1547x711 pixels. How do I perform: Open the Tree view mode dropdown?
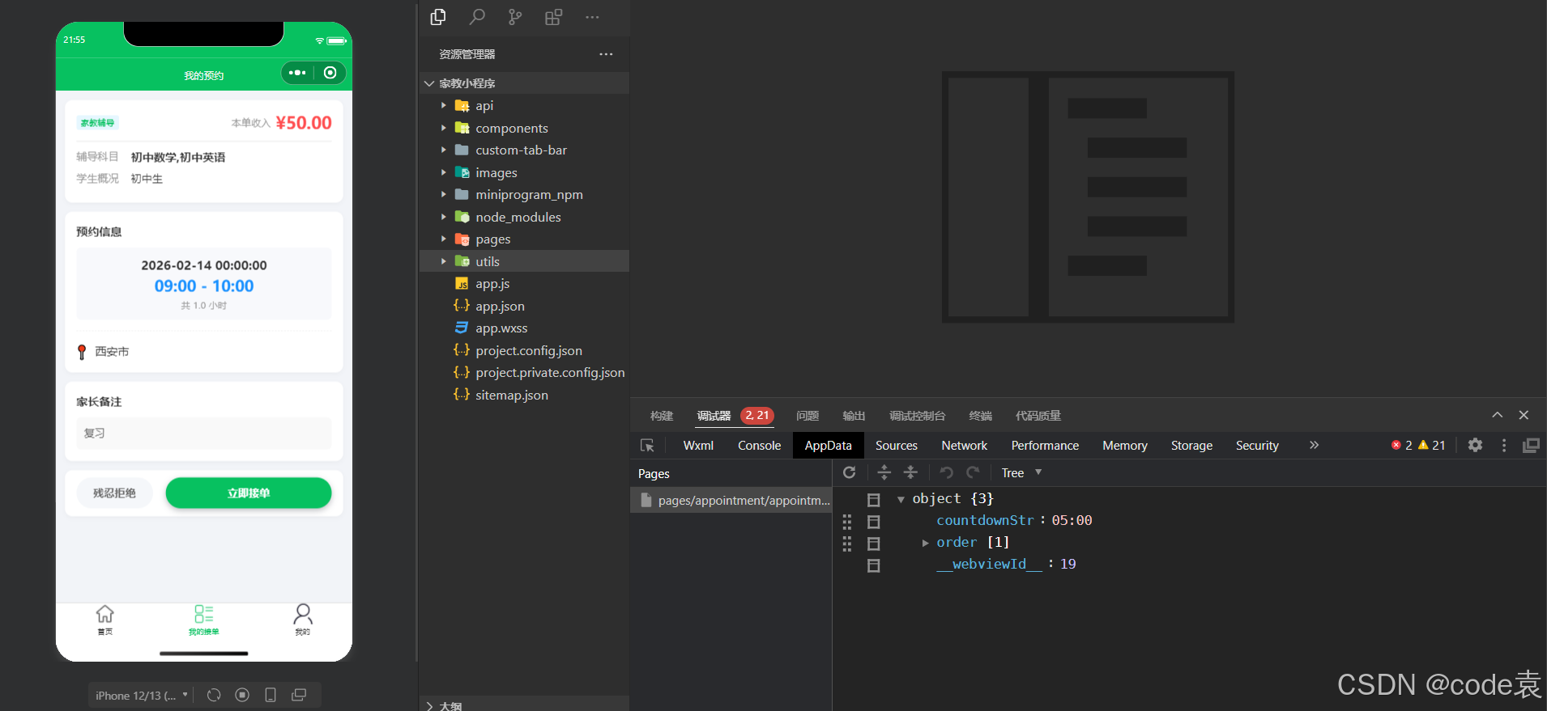pos(1021,472)
